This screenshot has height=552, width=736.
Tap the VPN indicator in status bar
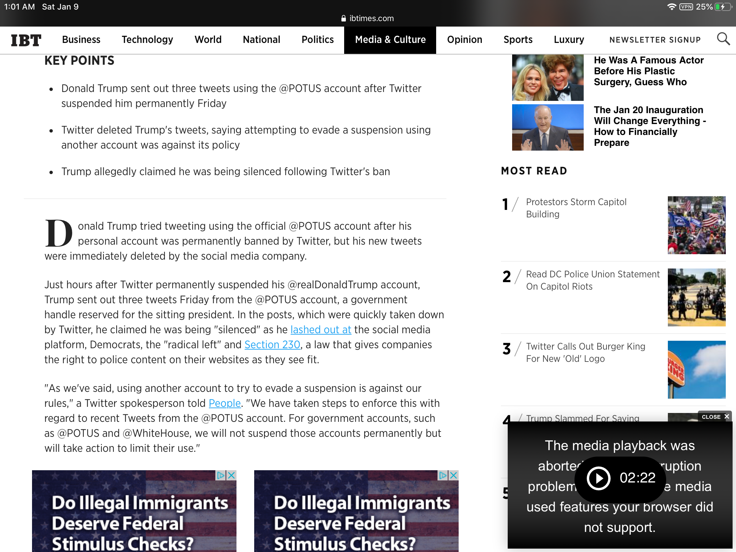(686, 7)
